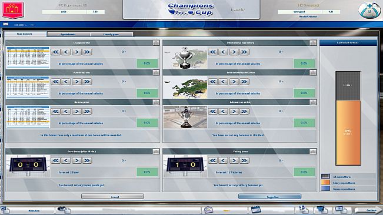
Task: Decrease Victory bonus by one step
Action: (x=223, y=160)
